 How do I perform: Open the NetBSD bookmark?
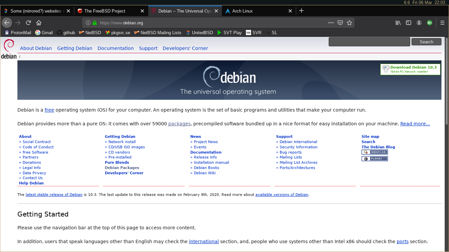(90, 33)
